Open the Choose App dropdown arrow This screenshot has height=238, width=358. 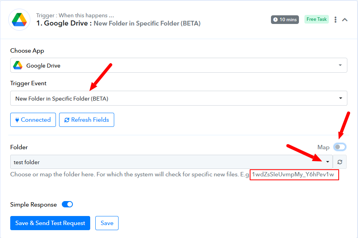click(x=340, y=65)
